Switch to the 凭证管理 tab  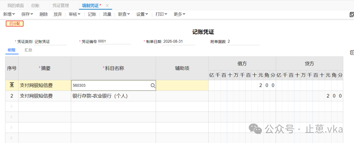click(x=61, y=6)
